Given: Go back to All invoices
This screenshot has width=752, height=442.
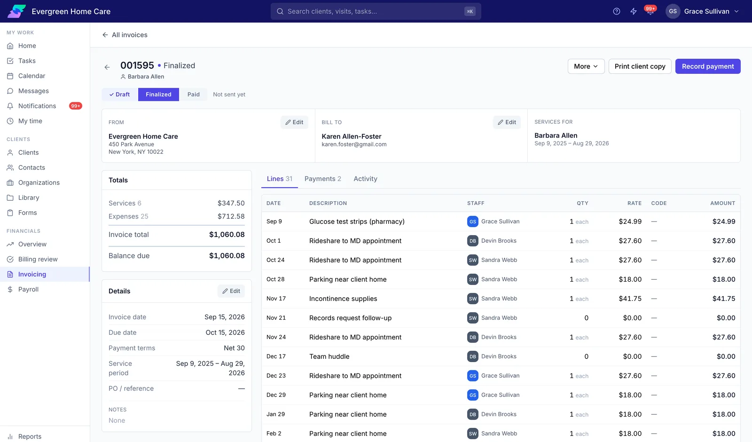Looking at the screenshot, I should 125,35.
